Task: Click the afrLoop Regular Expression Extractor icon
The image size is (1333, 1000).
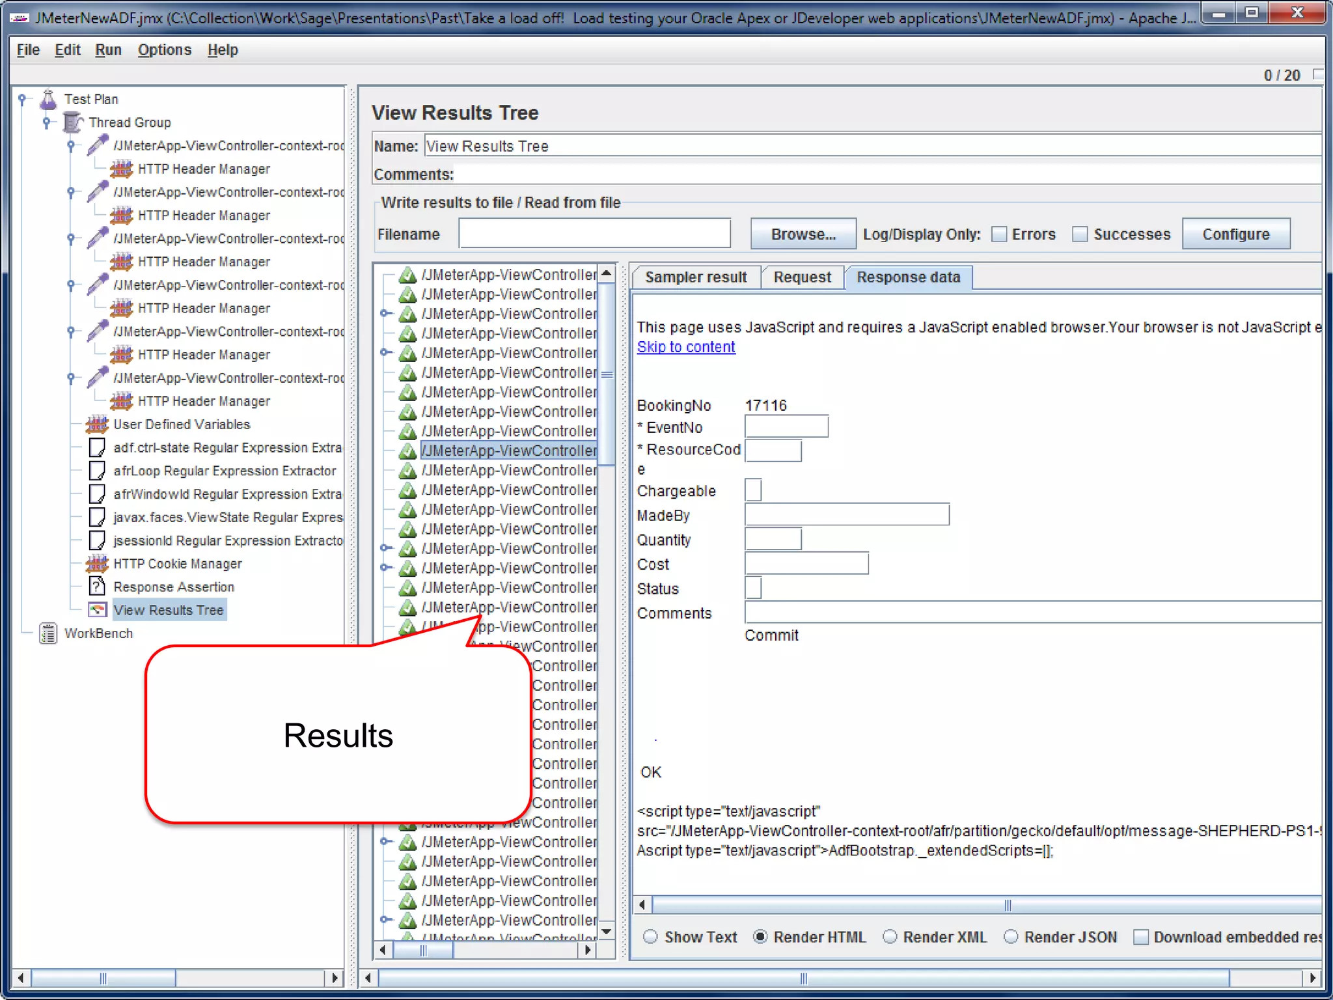Action: click(97, 471)
